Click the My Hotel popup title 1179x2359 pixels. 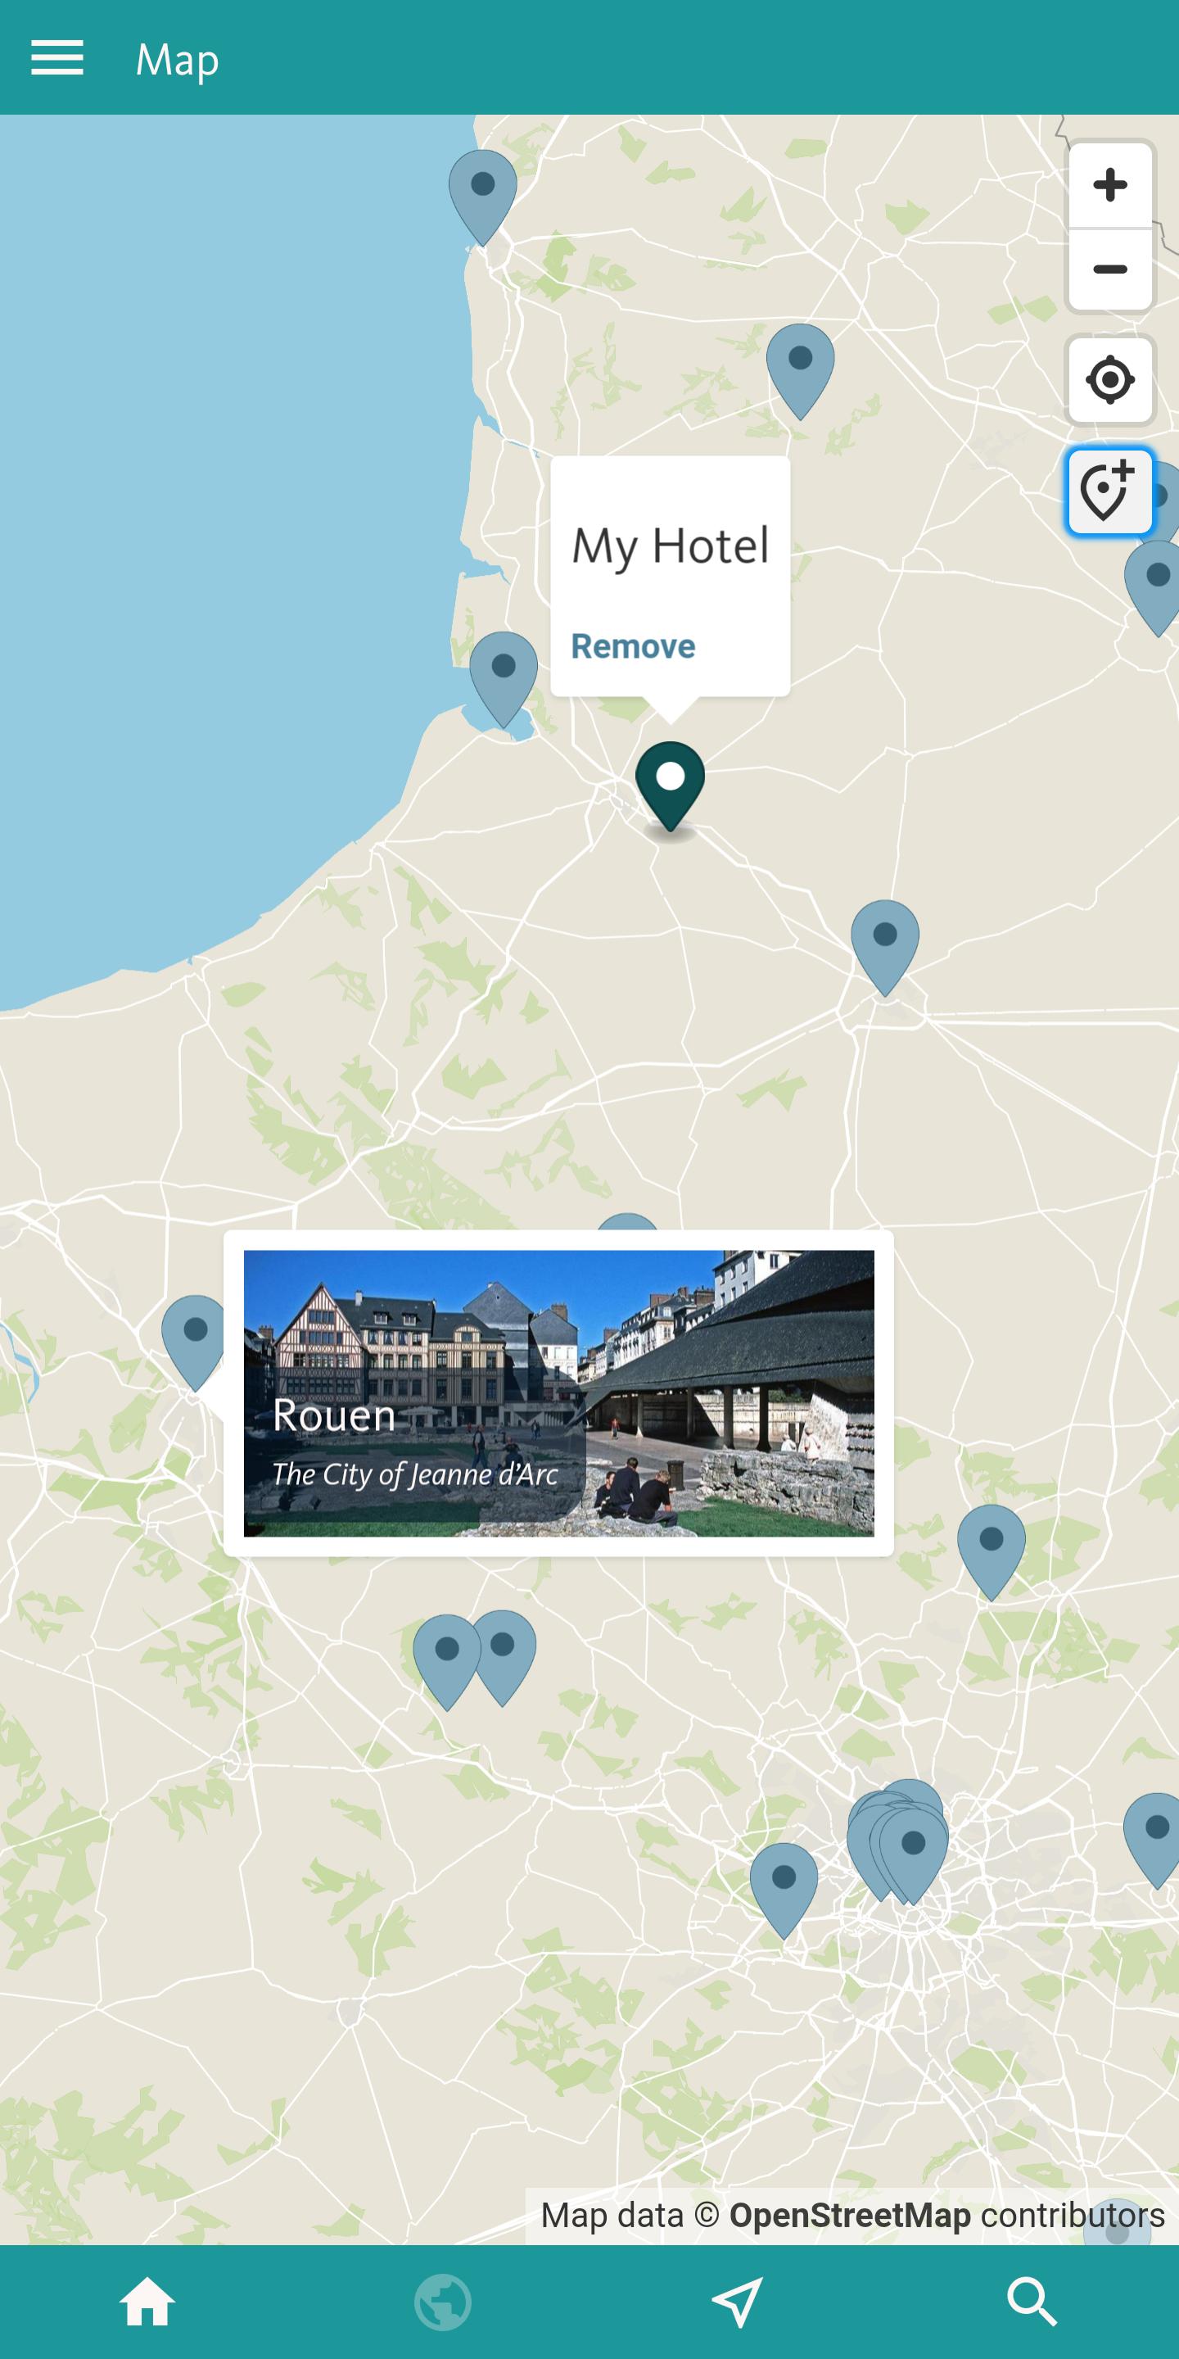tap(670, 546)
